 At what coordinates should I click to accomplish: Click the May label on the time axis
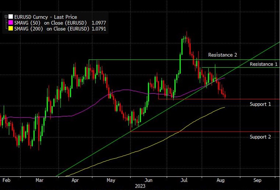click(x=111, y=180)
